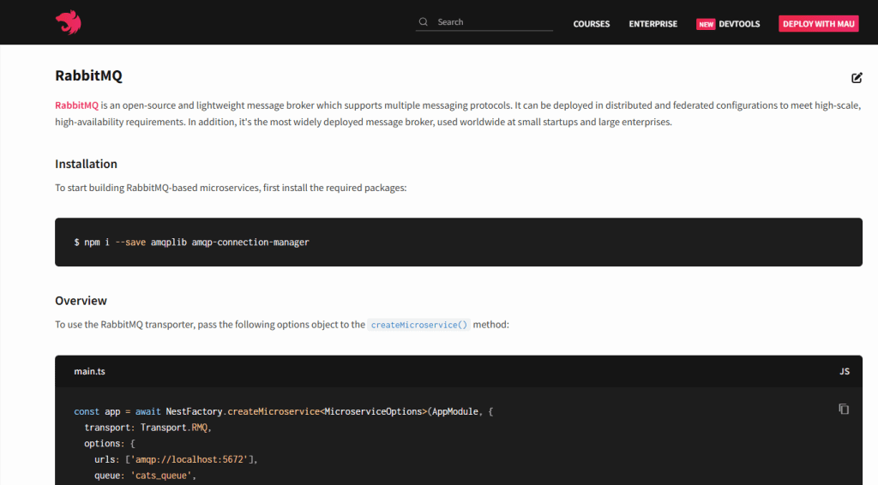Open the pink RabbitMQ link

[x=76, y=105]
